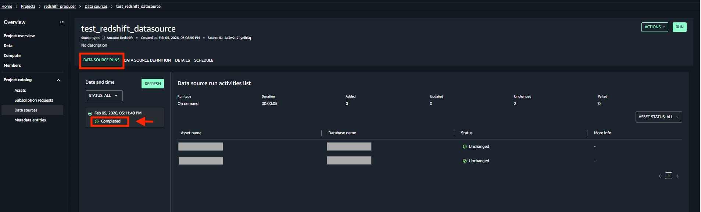Open Projects breadcrumb link
The width and height of the screenshot is (701, 212).
point(28,6)
